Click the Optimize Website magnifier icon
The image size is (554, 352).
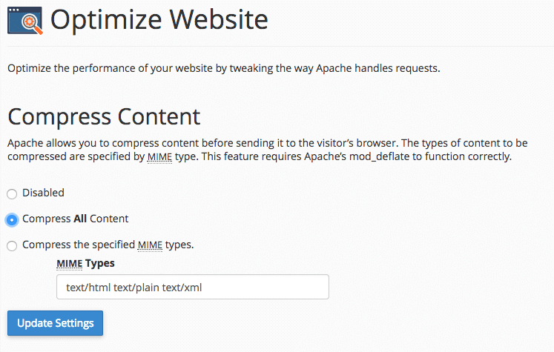pos(25,21)
